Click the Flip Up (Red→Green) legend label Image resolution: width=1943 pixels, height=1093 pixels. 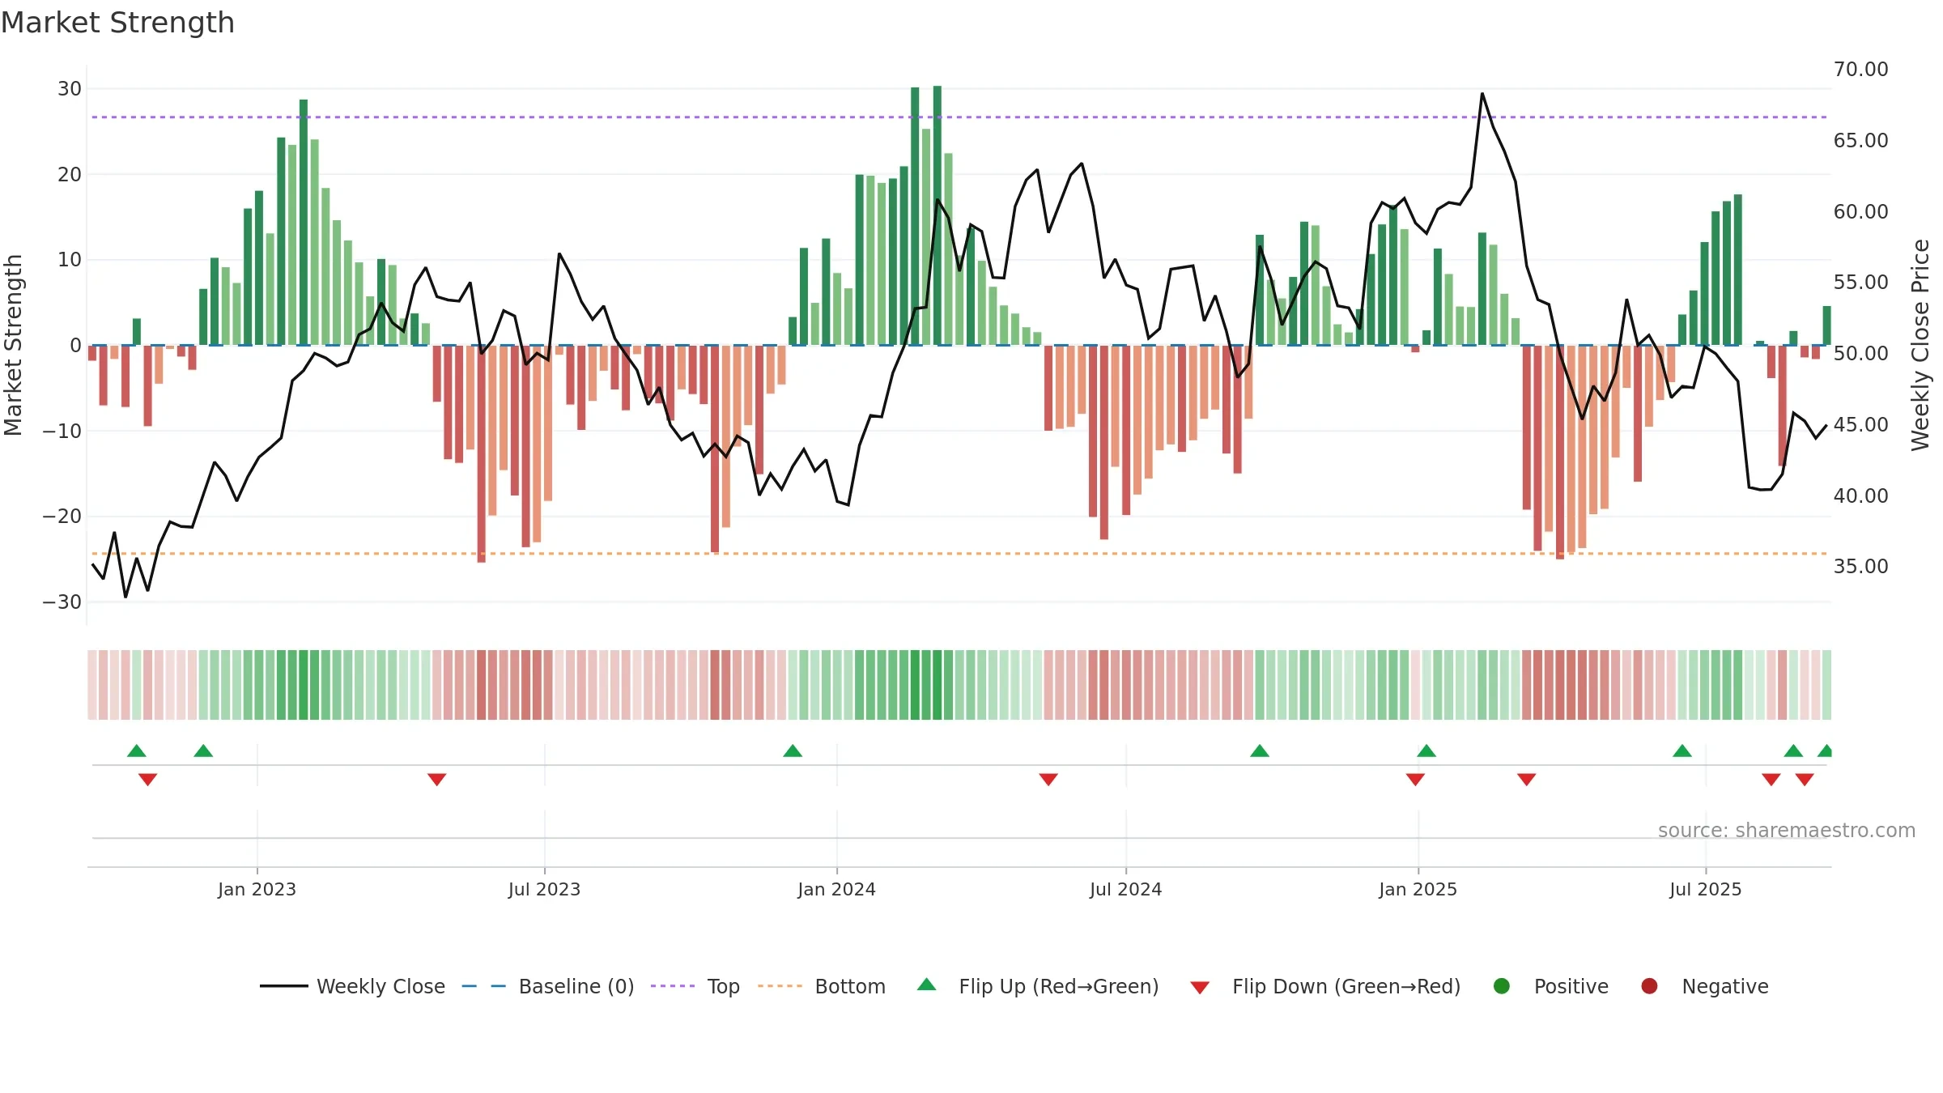[x=1059, y=986]
